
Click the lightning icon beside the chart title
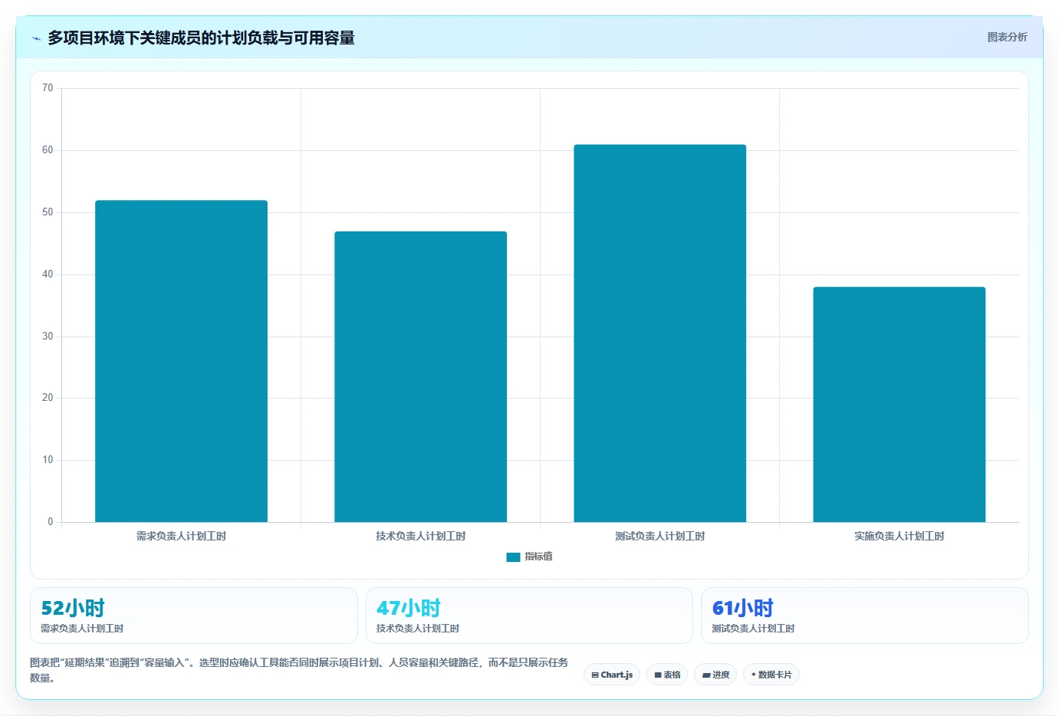pos(36,38)
